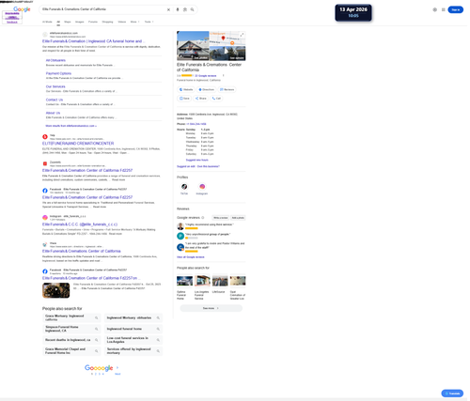Open more options dots beside Google reviews
Viewport: 470px width, 401px height.
(224, 75)
